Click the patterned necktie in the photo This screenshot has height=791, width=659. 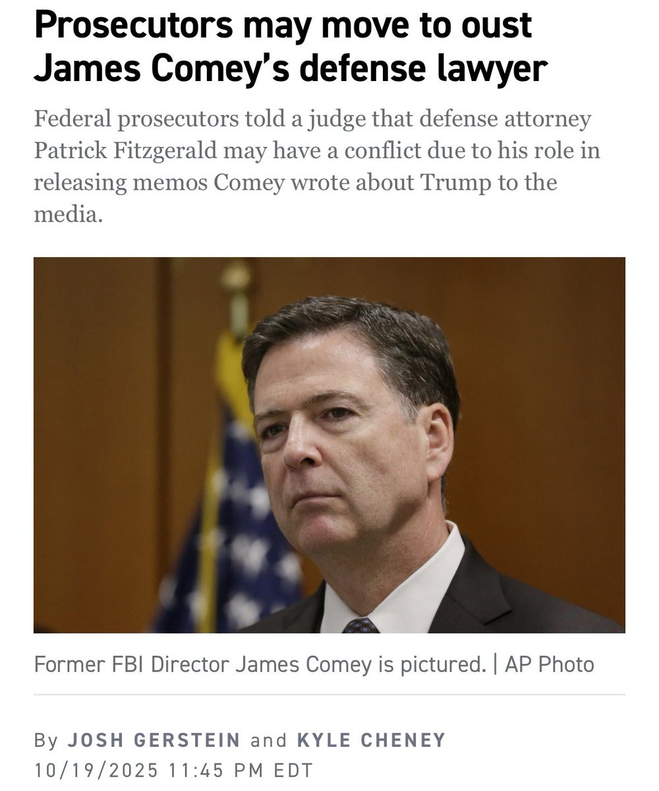(x=361, y=625)
